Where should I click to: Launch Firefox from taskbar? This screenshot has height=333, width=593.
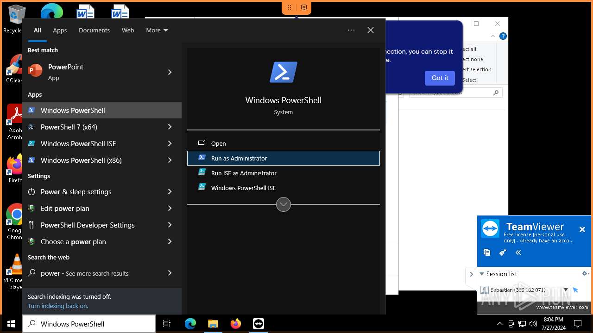point(236,324)
